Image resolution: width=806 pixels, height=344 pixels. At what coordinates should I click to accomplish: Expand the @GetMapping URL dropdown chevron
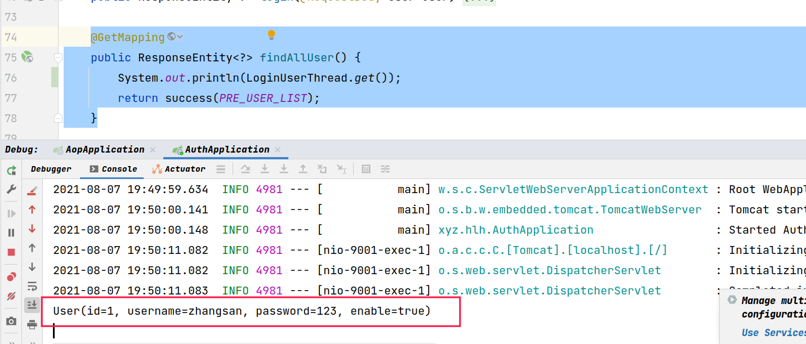tap(180, 37)
